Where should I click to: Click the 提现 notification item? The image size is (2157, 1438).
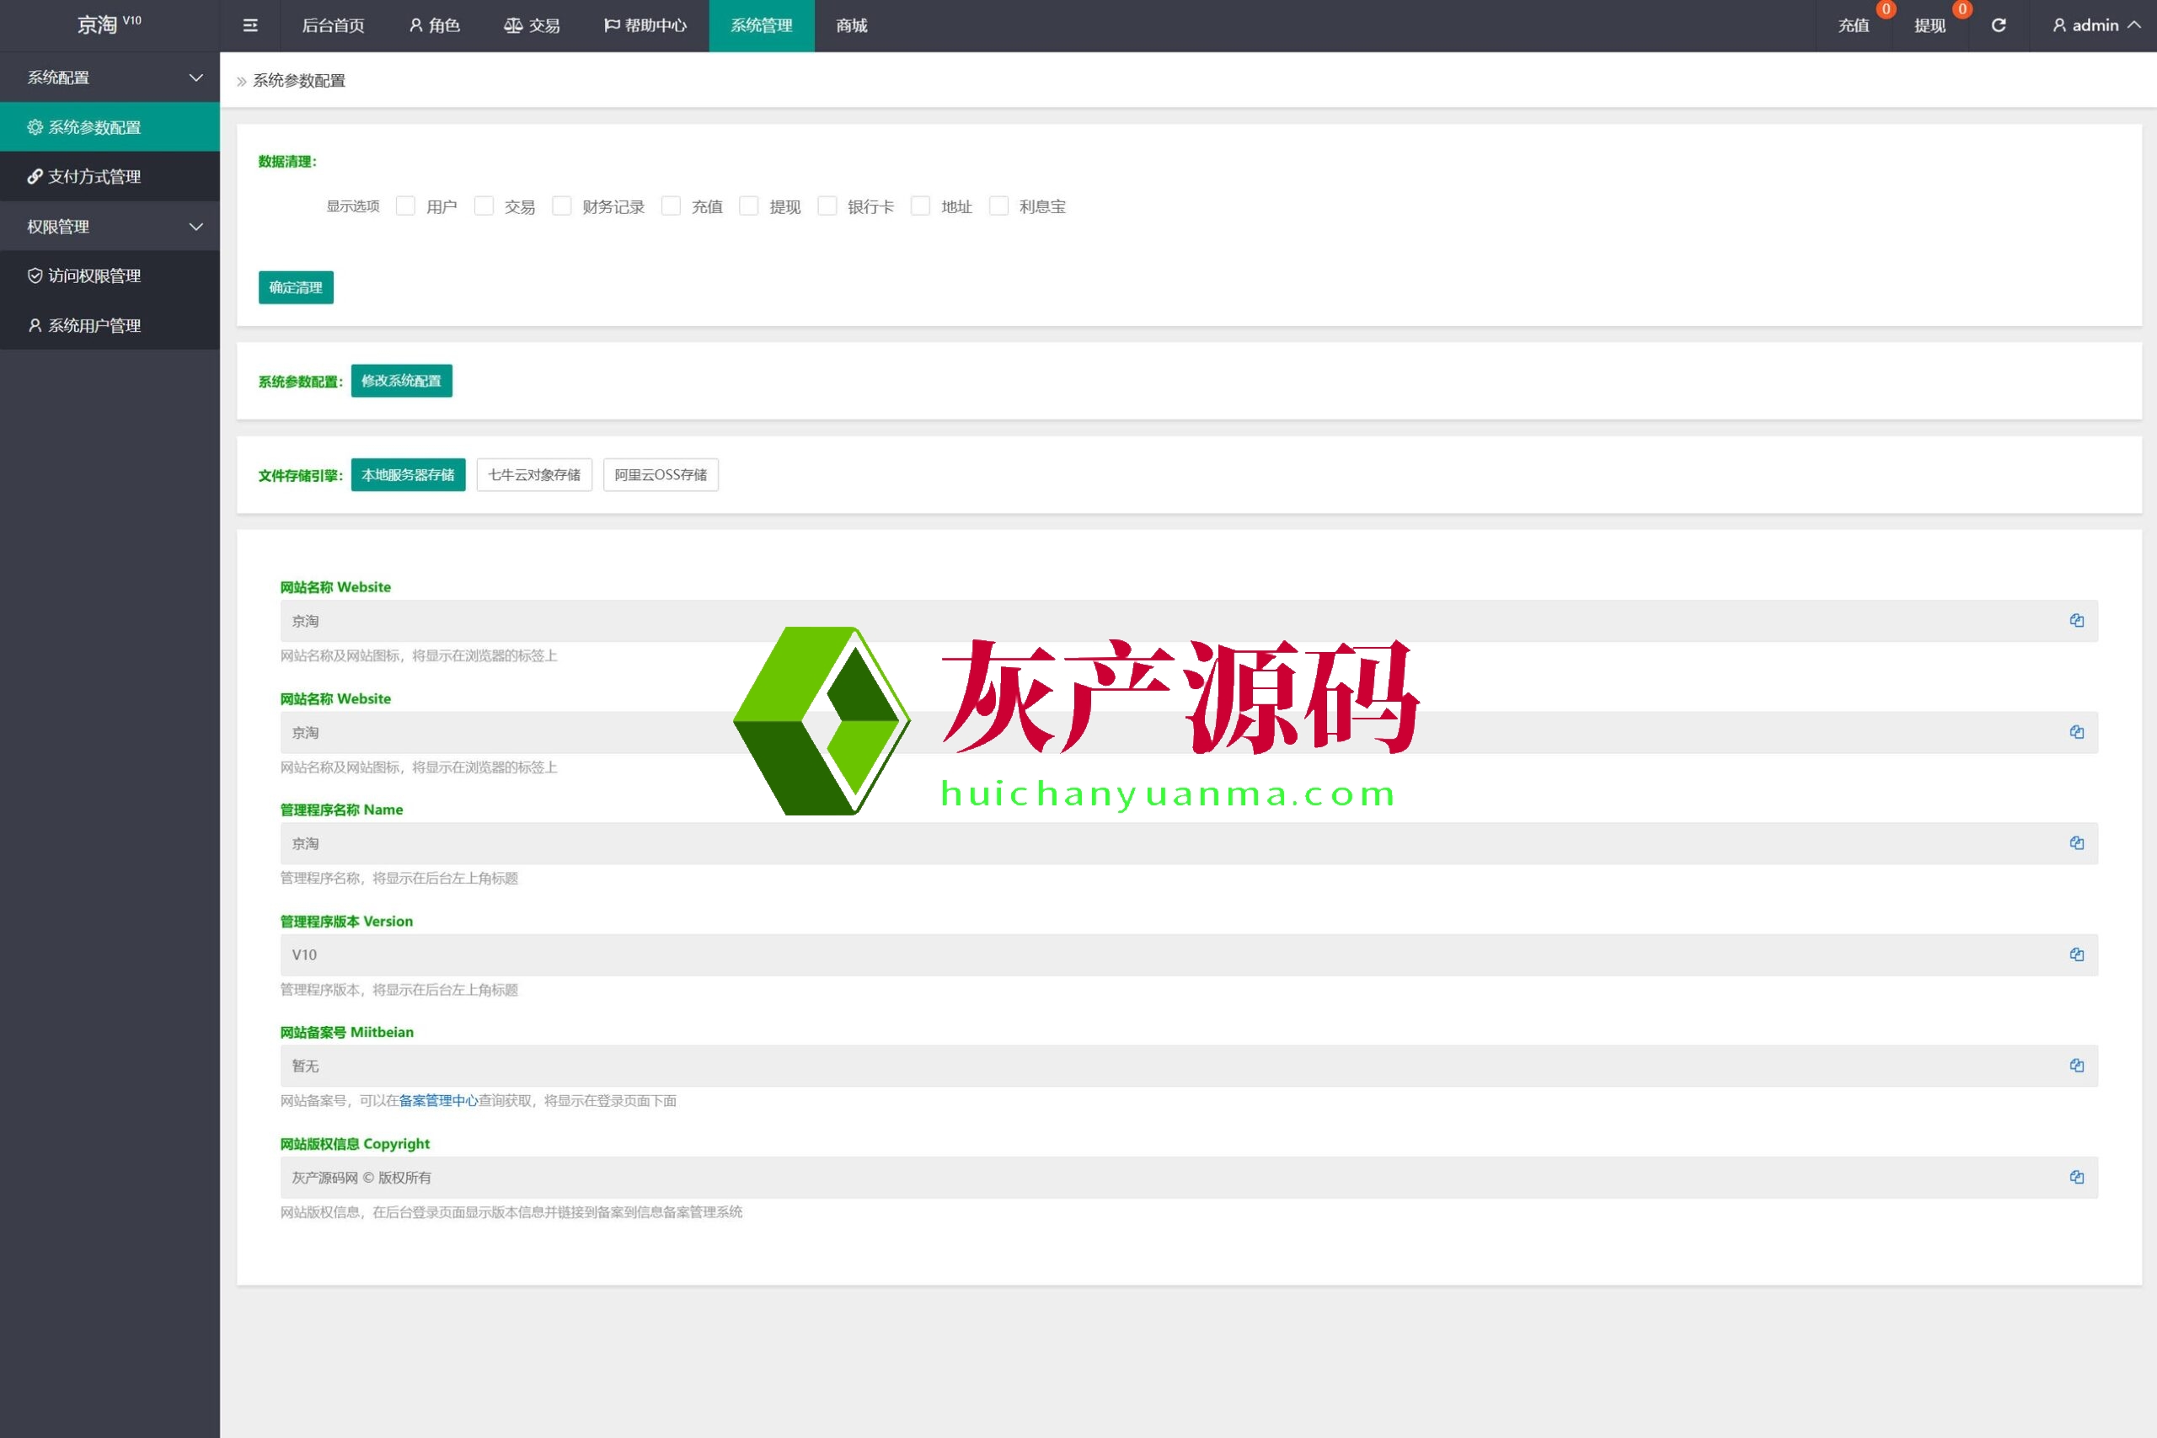[x=1930, y=25]
